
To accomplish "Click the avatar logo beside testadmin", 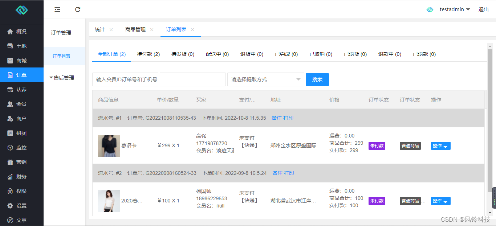I will 430,10.
